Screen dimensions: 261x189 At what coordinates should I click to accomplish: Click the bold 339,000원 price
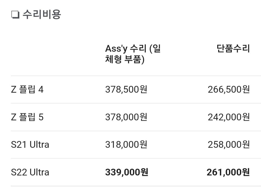(127, 172)
